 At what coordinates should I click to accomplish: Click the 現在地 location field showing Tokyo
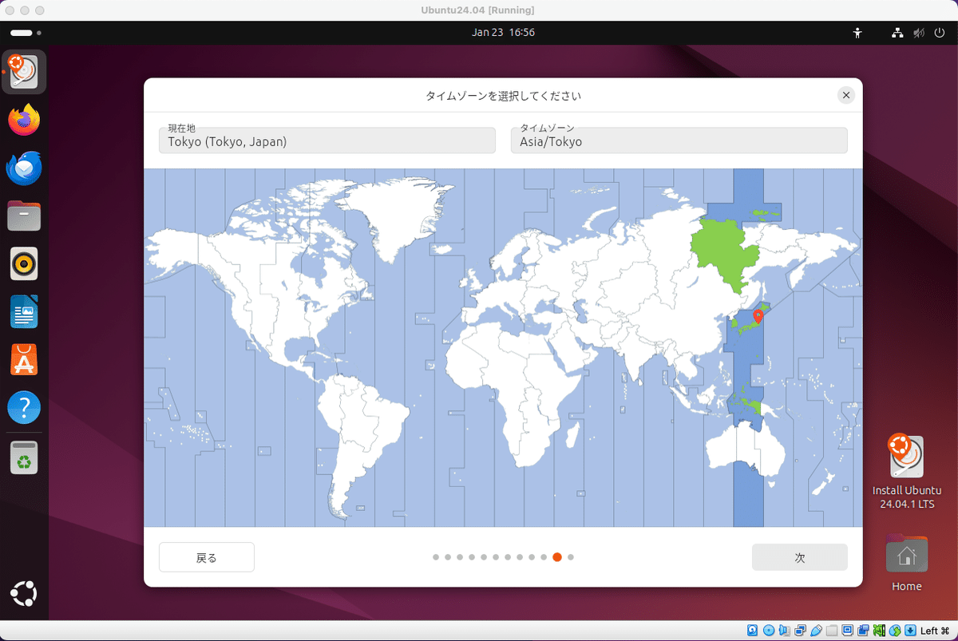[x=327, y=140]
